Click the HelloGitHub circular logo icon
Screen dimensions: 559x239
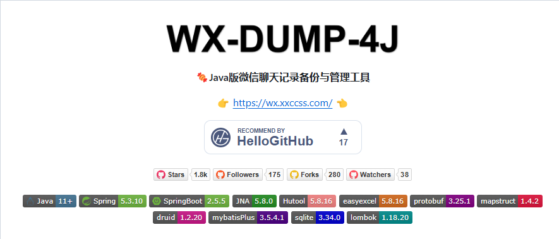tap(220, 137)
